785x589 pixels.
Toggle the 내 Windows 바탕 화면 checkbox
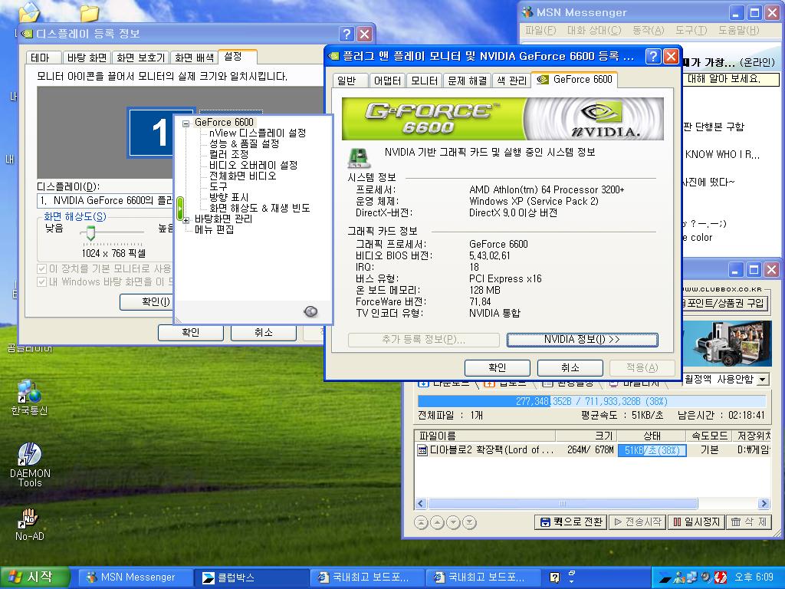tap(42, 282)
